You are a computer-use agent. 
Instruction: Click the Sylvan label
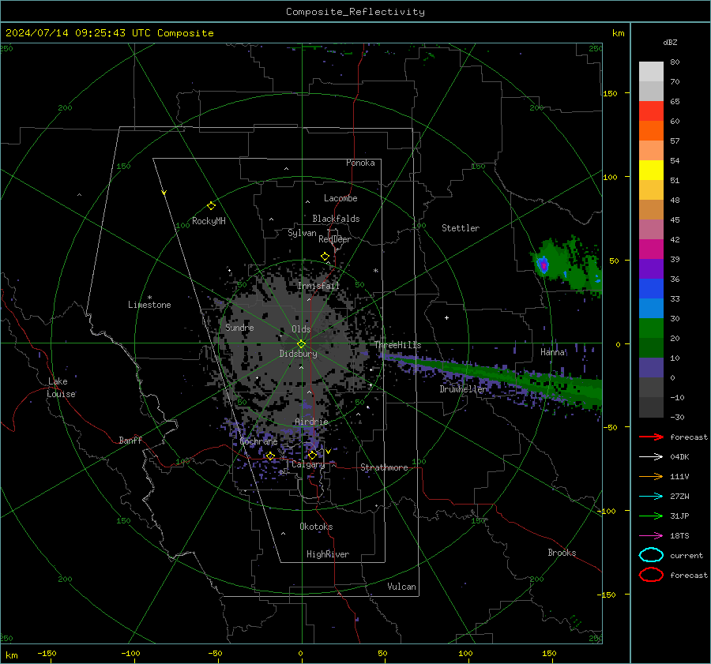302,233
